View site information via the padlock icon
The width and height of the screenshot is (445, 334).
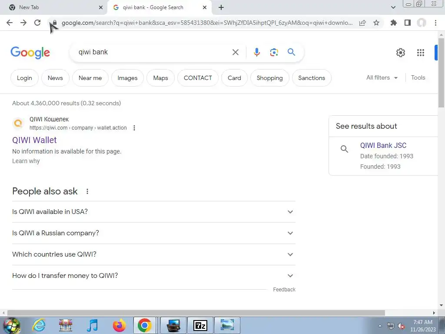click(x=55, y=23)
